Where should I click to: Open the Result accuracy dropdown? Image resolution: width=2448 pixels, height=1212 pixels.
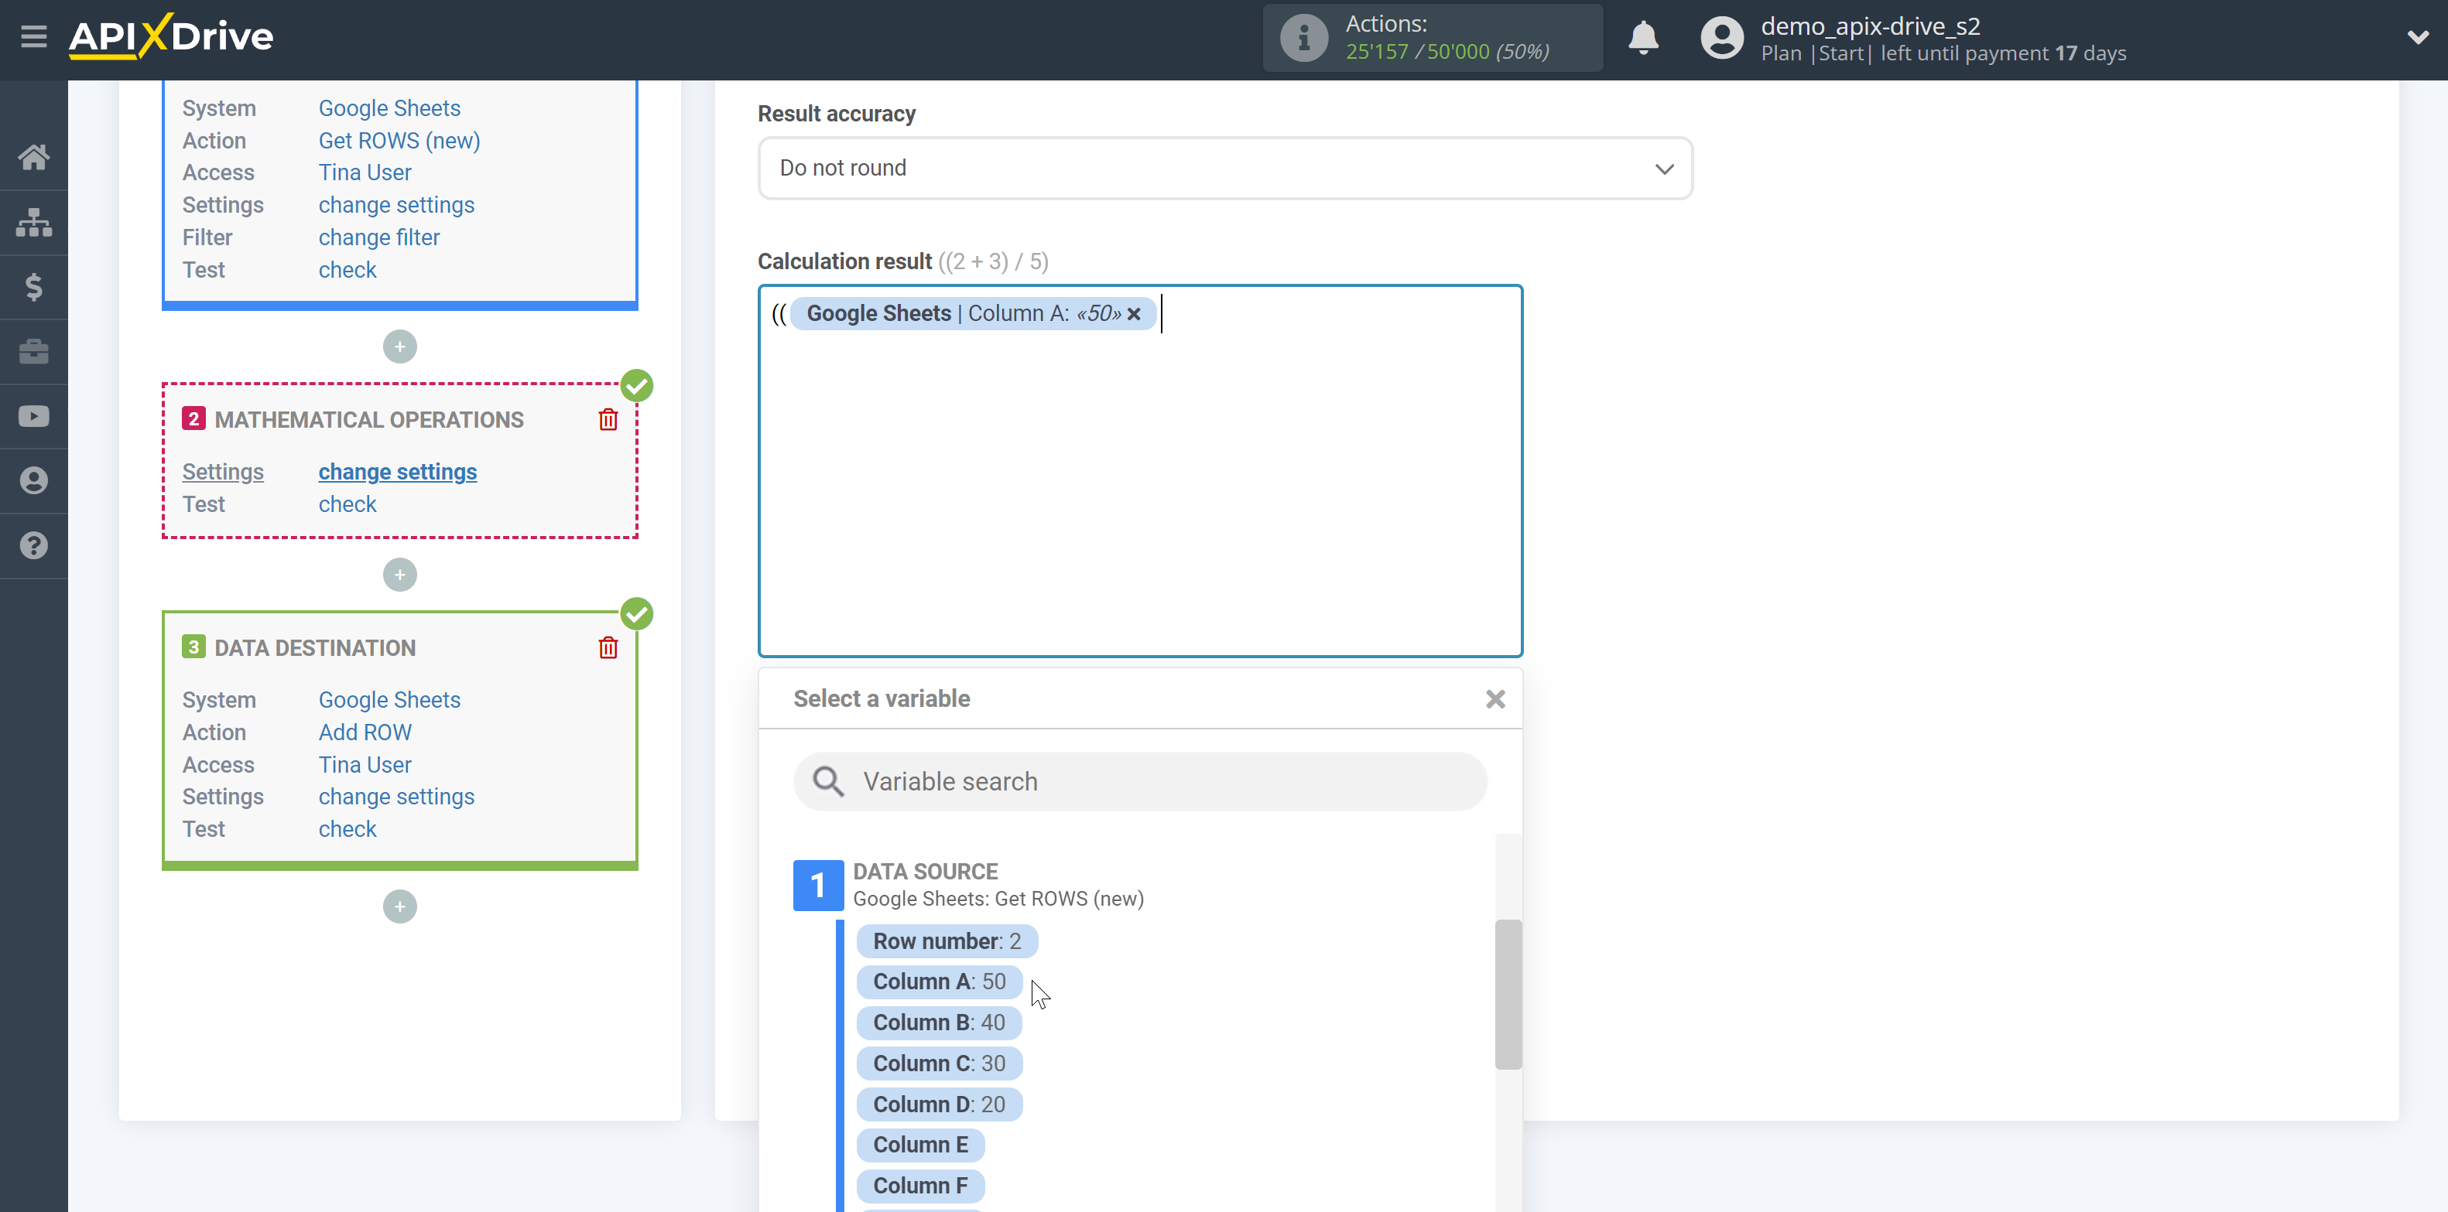[x=1224, y=169]
